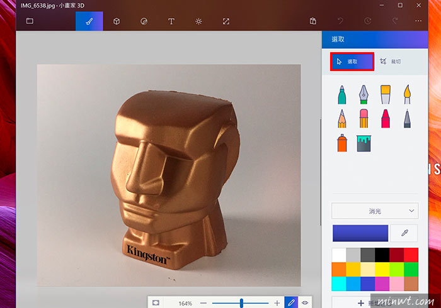Viewport: 441px width, 308px height.
Task: Select the Pencil tool
Action: click(x=342, y=119)
